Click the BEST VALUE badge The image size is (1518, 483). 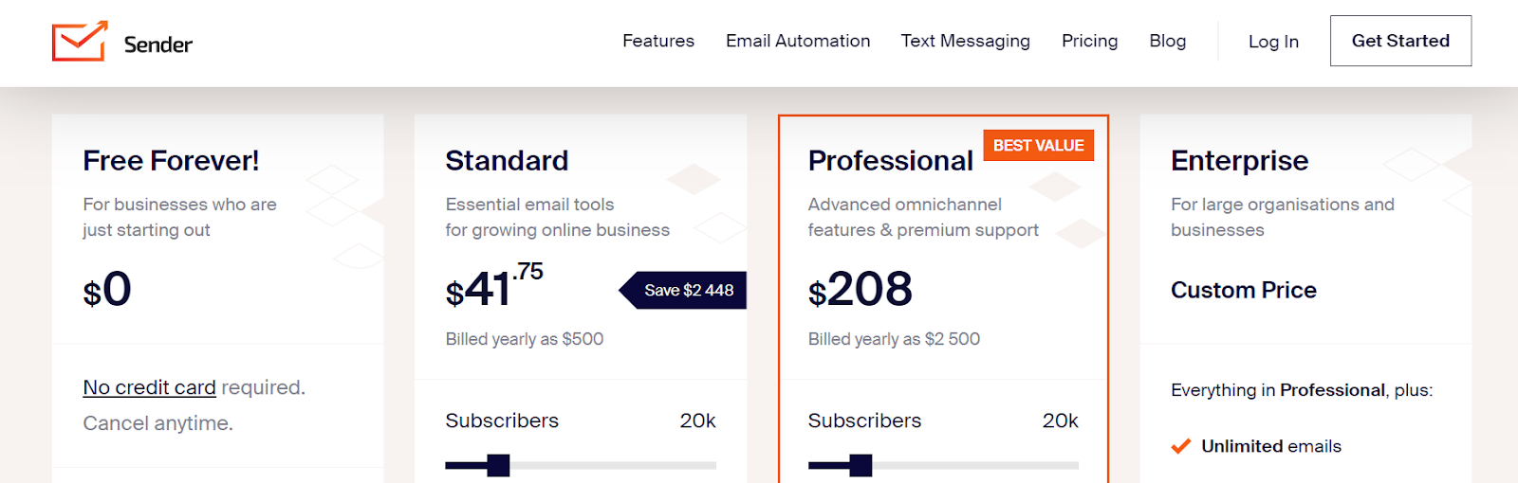click(1038, 145)
